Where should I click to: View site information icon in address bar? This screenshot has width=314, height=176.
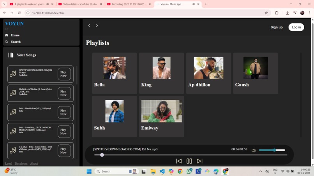point(28,13)
